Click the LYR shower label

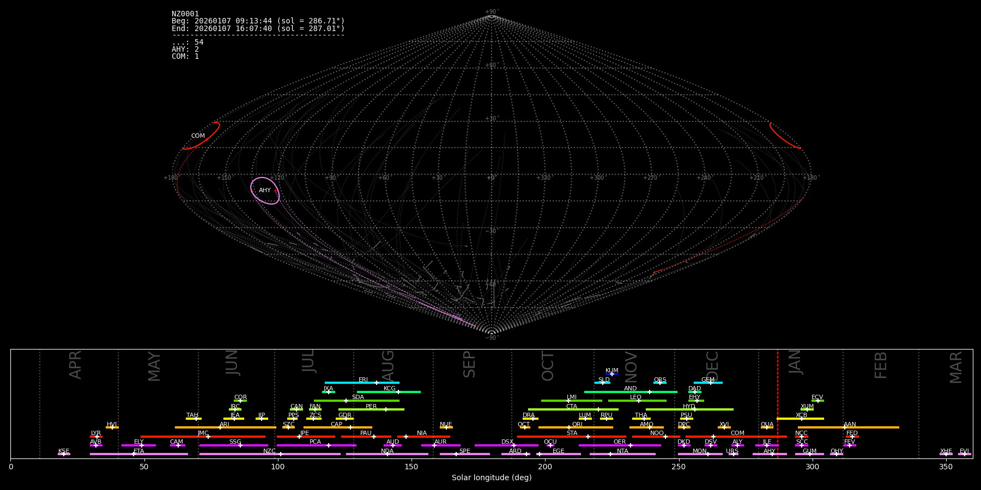[96, 433]
